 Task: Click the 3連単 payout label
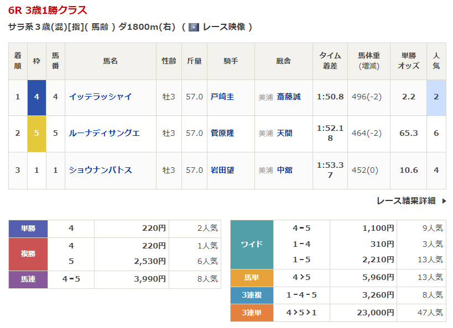tap(252, 313)
